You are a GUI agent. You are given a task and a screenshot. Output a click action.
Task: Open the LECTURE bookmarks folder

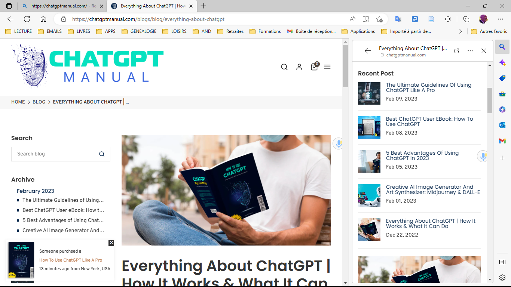pos(19,31)
